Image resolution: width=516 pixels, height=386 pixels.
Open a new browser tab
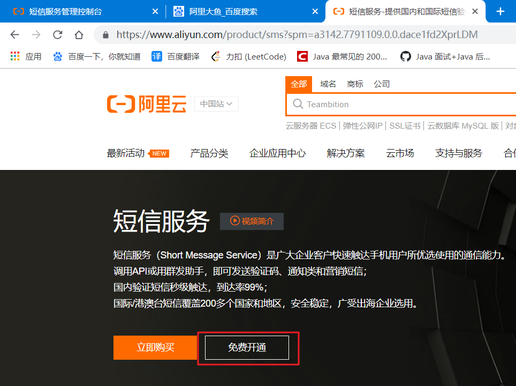[500, 12]
